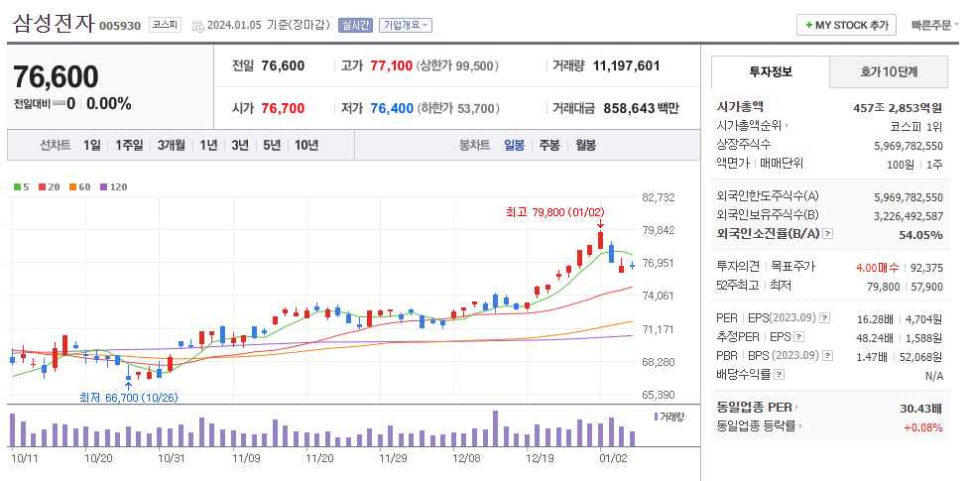The height and width of the screenshot is (481, 971).
Task: Click the 시가총액 label link
Action: (740, 107)
